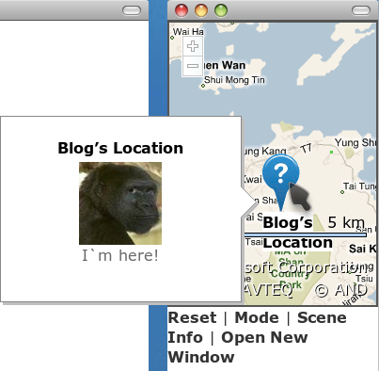Screen dimensions: 379x371
Task: Click the gorilla photo in the popup
Action: tap(120, 203)
